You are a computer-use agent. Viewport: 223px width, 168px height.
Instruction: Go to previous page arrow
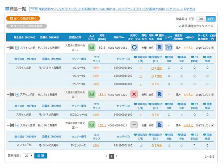(106, 156)
